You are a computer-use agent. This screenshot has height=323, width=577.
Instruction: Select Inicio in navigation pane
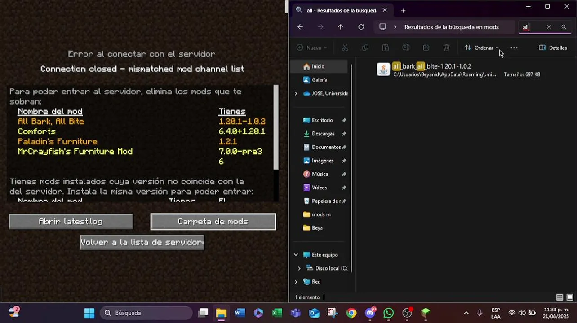coord(319,66)
